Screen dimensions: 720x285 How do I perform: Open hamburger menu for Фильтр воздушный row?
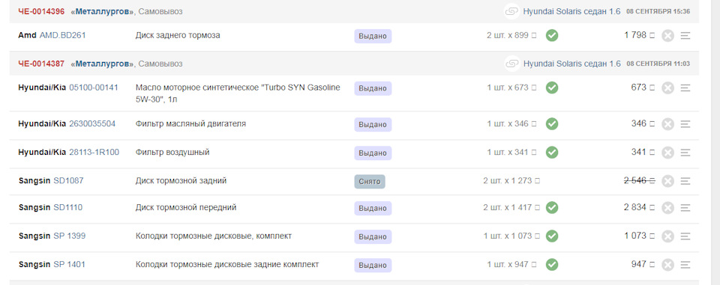(x=685, y=153)
